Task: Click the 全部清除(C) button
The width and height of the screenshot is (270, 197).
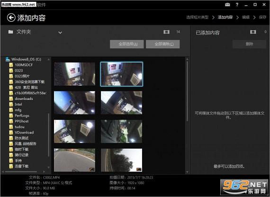Action: 163,44
